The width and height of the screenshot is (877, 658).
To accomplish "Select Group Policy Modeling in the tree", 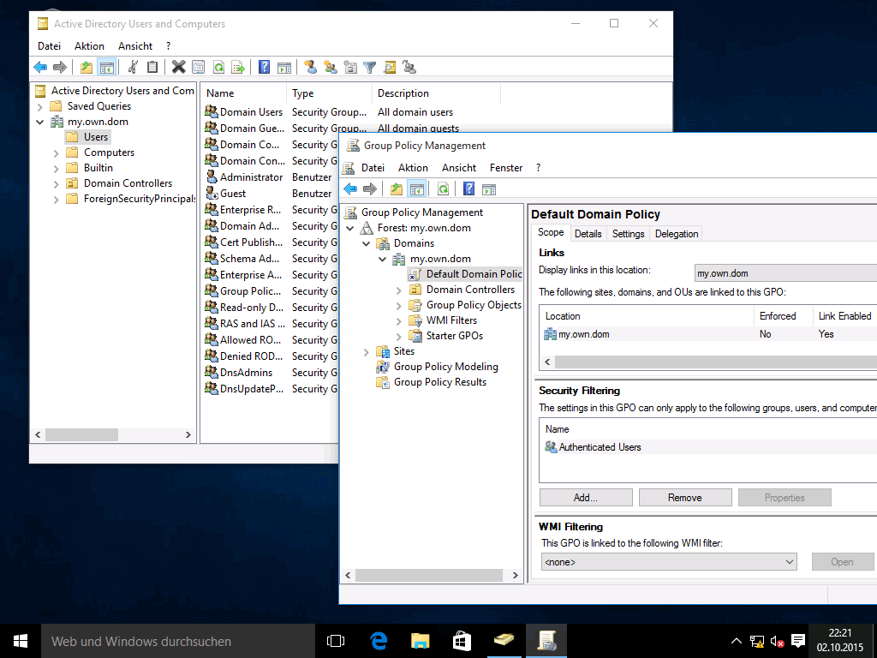I will click(x=445, y=367).
